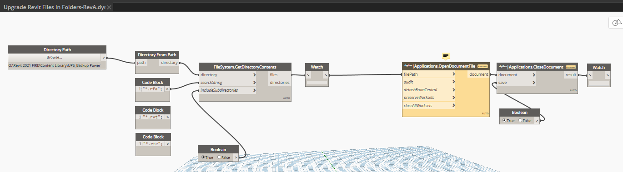Click the detachFromCentral input label

pyautogui.click(x=420, y=90)
